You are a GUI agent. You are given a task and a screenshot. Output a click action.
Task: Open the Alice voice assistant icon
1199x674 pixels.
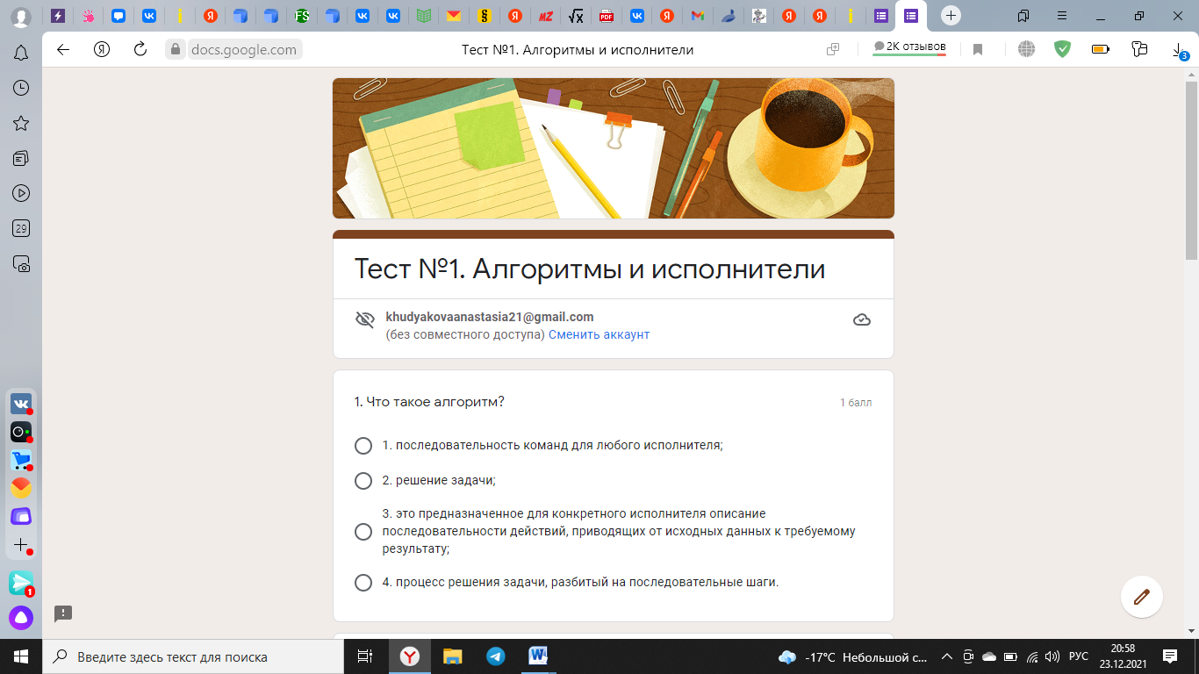click(21, 618)
